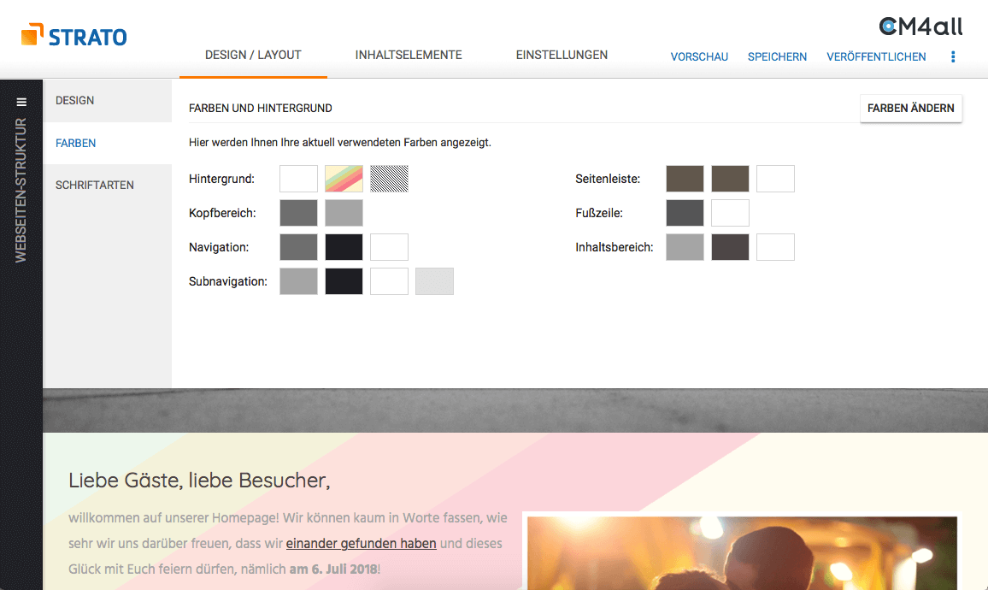This screenshot has height=590, width=988.
Task: Select the light gray Inhaltsbereich swatch
Action: [x=685, y=247]
